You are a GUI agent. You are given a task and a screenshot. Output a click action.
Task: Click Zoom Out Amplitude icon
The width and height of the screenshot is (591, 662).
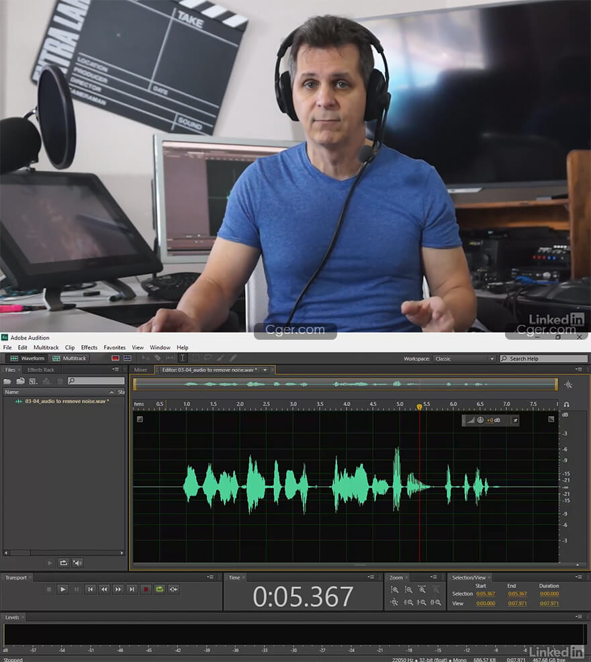point(408,589)
